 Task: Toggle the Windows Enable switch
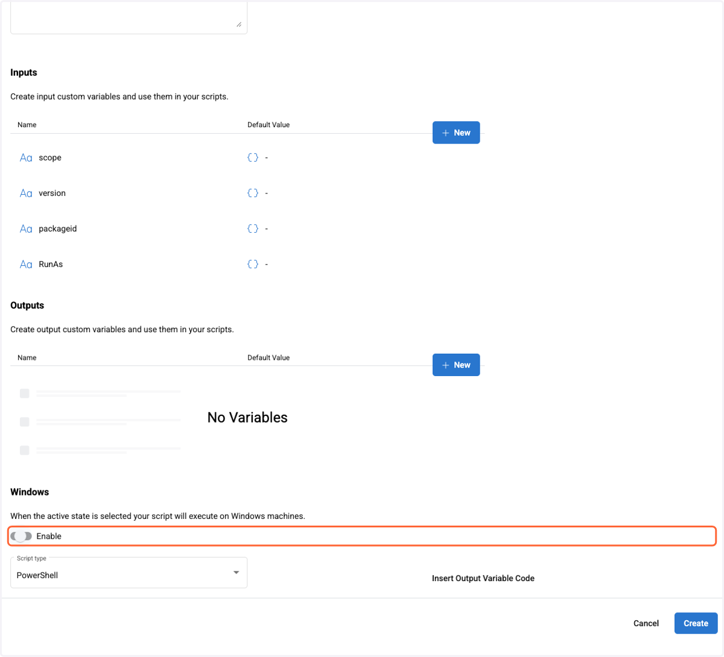point(21,536)
